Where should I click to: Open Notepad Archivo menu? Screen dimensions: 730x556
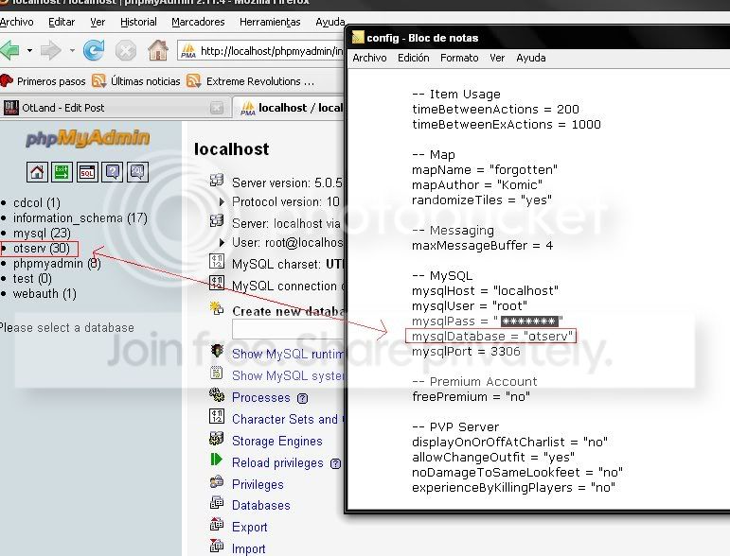click(369, 58)
